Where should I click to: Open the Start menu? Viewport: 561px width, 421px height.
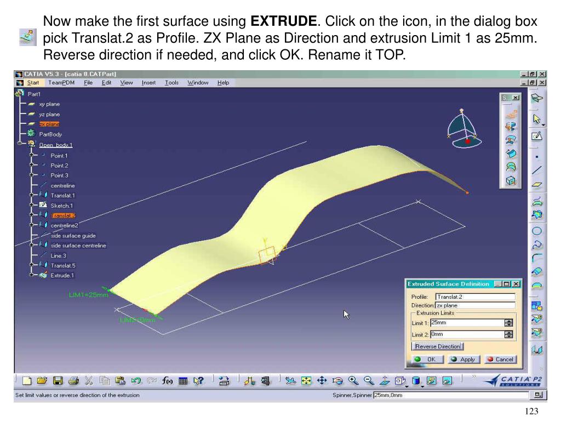tap(33, 83)
